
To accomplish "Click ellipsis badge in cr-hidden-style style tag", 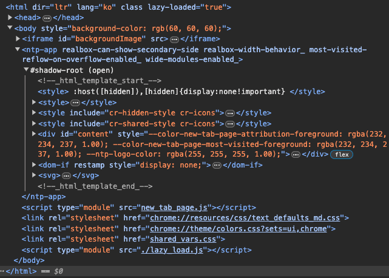I will [x=229, y=113].
